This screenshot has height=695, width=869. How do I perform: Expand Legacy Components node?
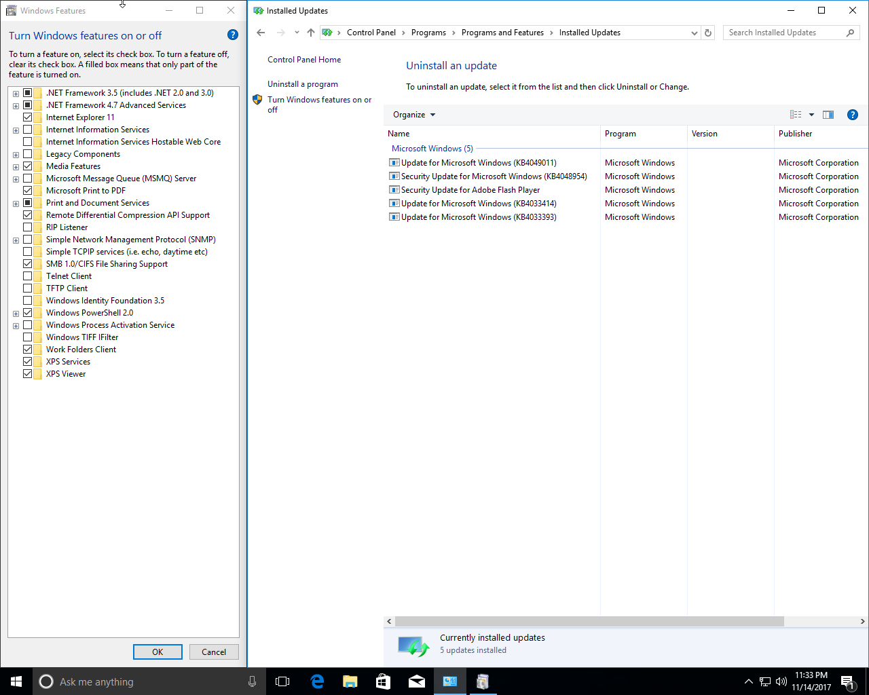point(16,155)
